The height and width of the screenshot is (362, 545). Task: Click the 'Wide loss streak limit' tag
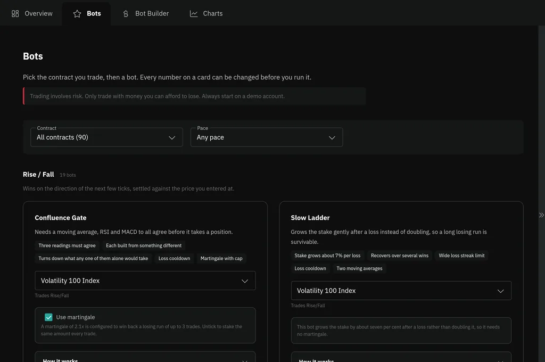pyautogui.click(x=461, y=256)
